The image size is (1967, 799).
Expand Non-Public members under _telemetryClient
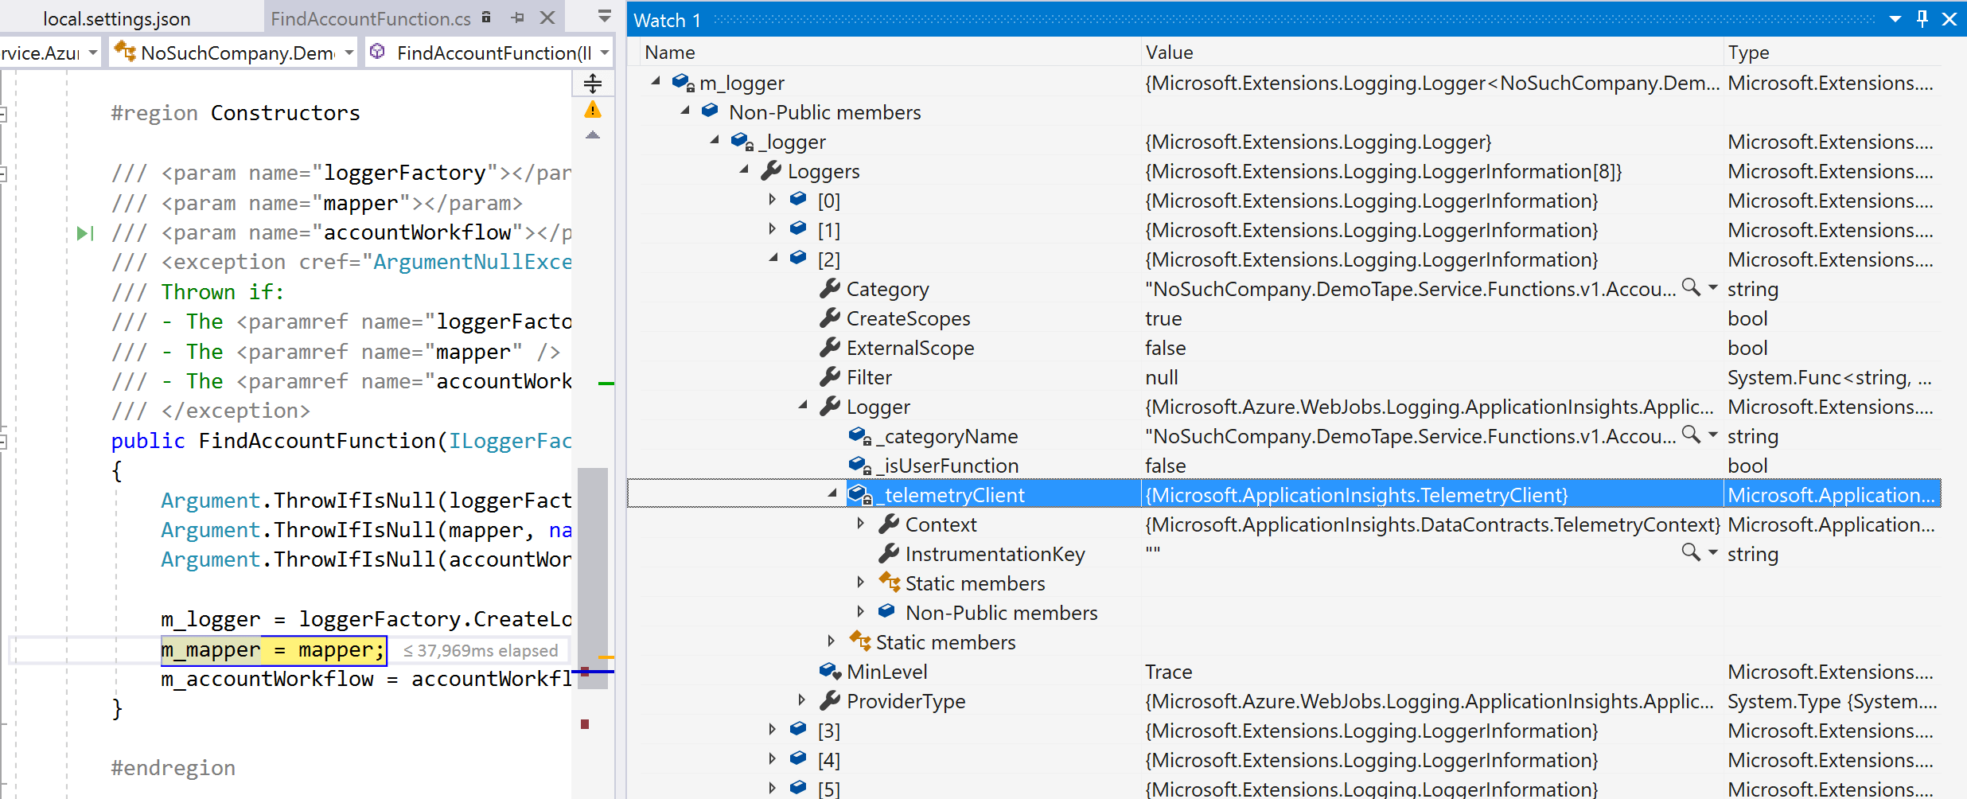point(861,611)
